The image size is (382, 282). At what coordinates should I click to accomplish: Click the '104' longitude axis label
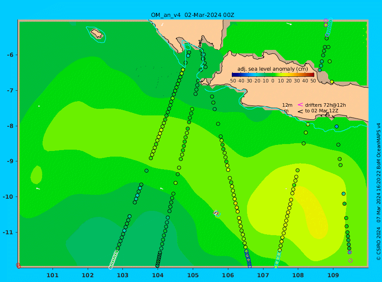pos(158,275)
